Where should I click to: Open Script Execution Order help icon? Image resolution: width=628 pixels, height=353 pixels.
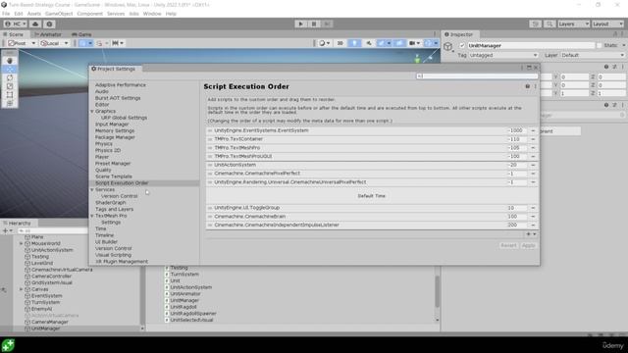(528, 86)
